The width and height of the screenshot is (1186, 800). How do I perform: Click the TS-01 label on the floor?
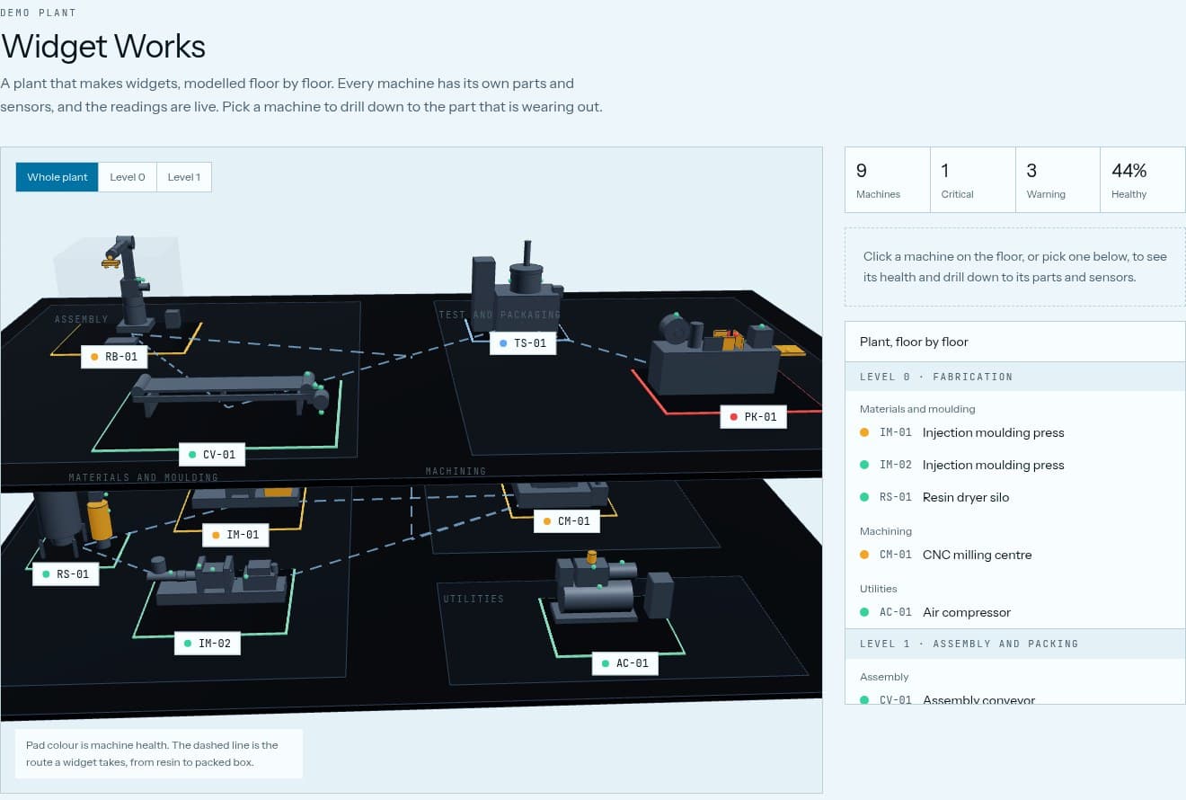523,342
